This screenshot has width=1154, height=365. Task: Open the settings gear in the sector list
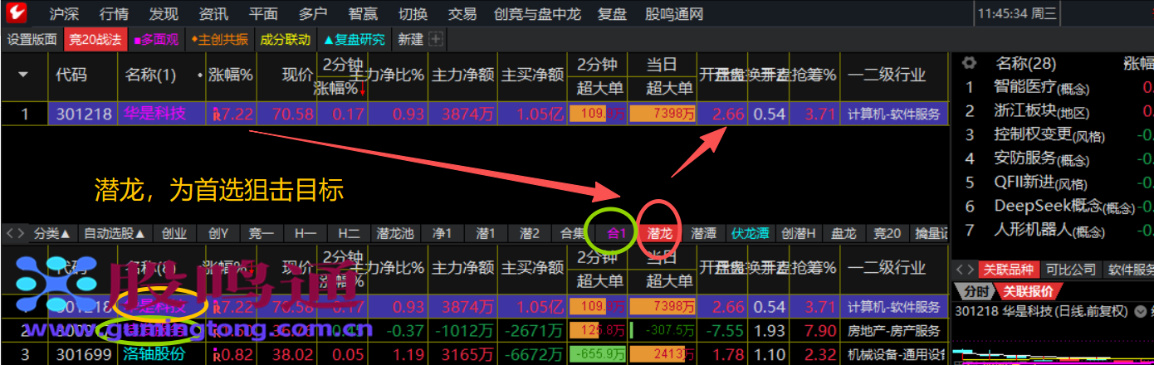968,63
